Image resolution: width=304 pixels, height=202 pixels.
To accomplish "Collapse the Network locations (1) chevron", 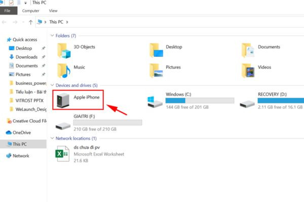I will 52,138.
